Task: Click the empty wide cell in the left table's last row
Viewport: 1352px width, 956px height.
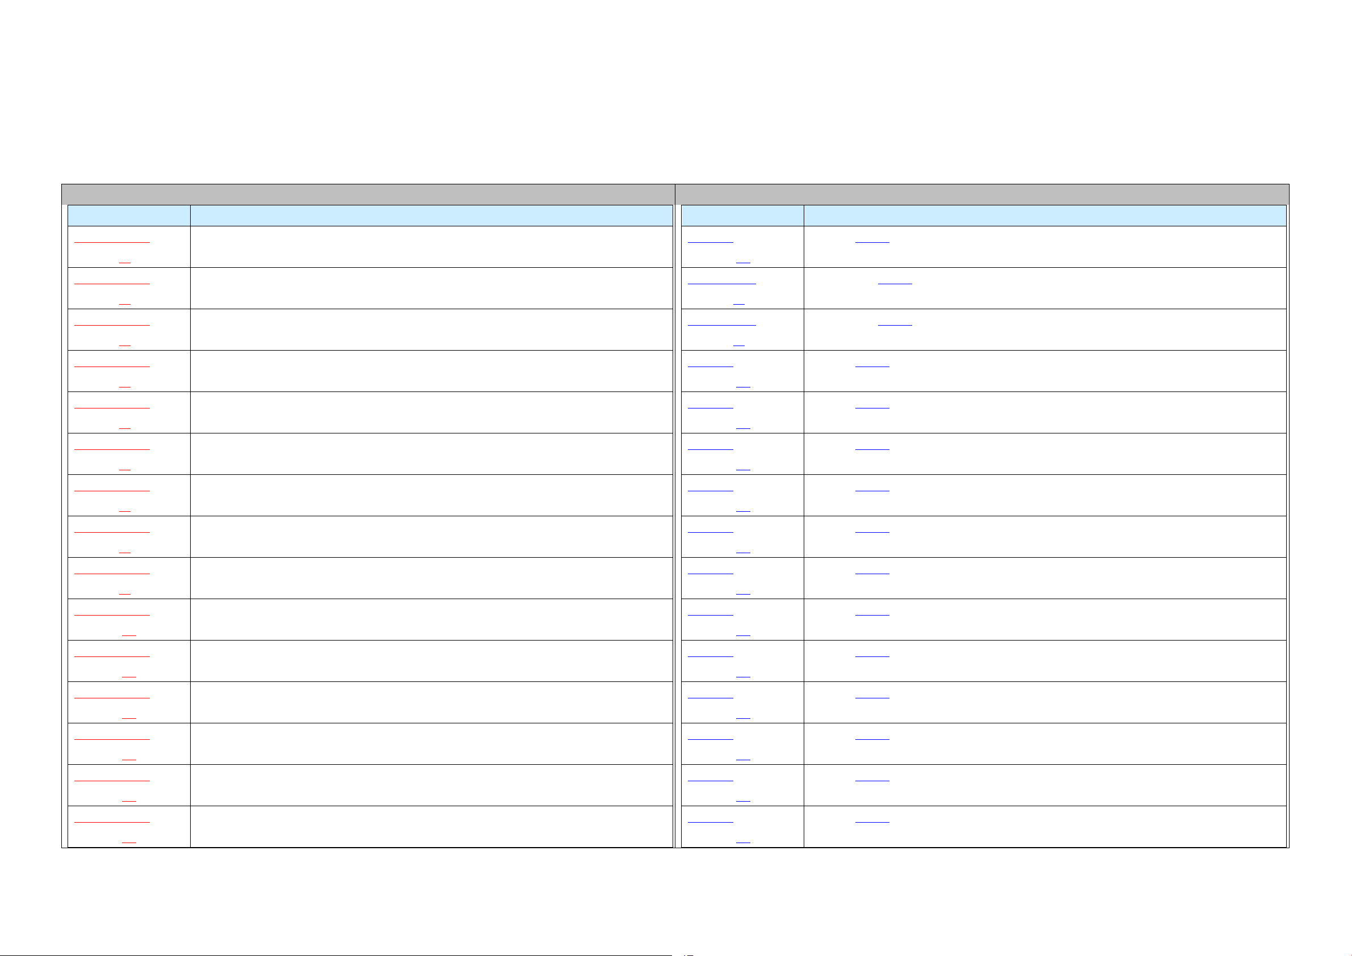Action: [431, 827]
